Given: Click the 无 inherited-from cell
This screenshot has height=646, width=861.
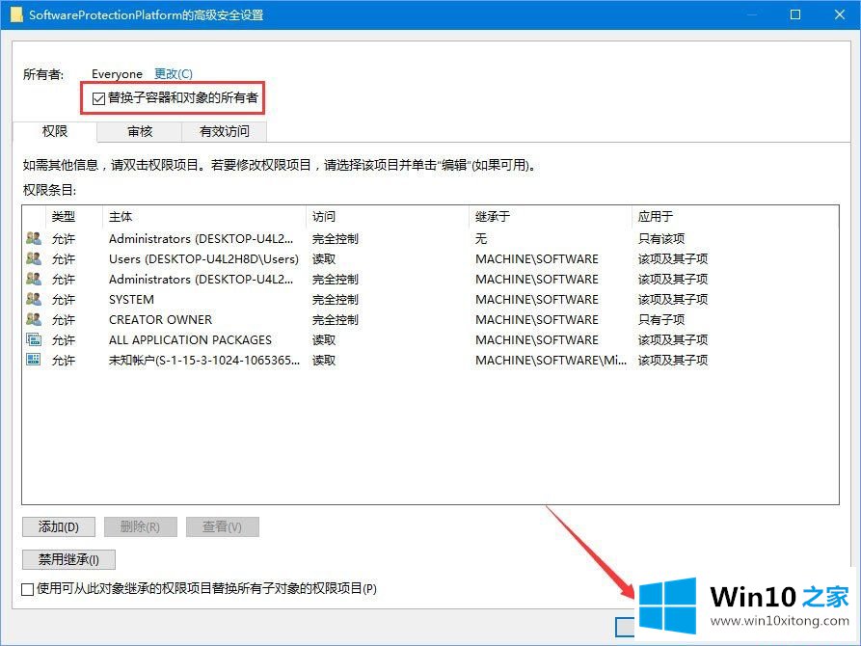Looking at the screenshot, I should pyautogui.click(x=481, y=238).
